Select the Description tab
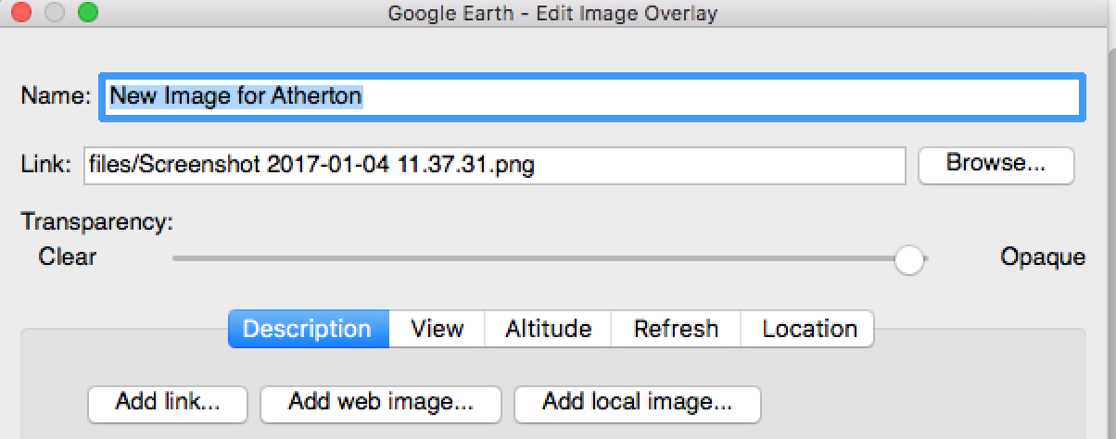The image size is (1116, 439). pos(308,329)
